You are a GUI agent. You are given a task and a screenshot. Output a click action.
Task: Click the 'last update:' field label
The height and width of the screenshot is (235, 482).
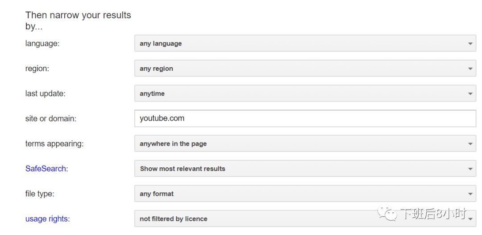pyautogui.click(x=45, y=93)
